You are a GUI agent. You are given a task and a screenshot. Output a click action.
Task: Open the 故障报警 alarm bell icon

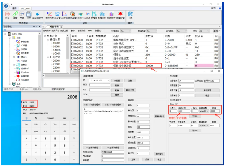(121, 14)
